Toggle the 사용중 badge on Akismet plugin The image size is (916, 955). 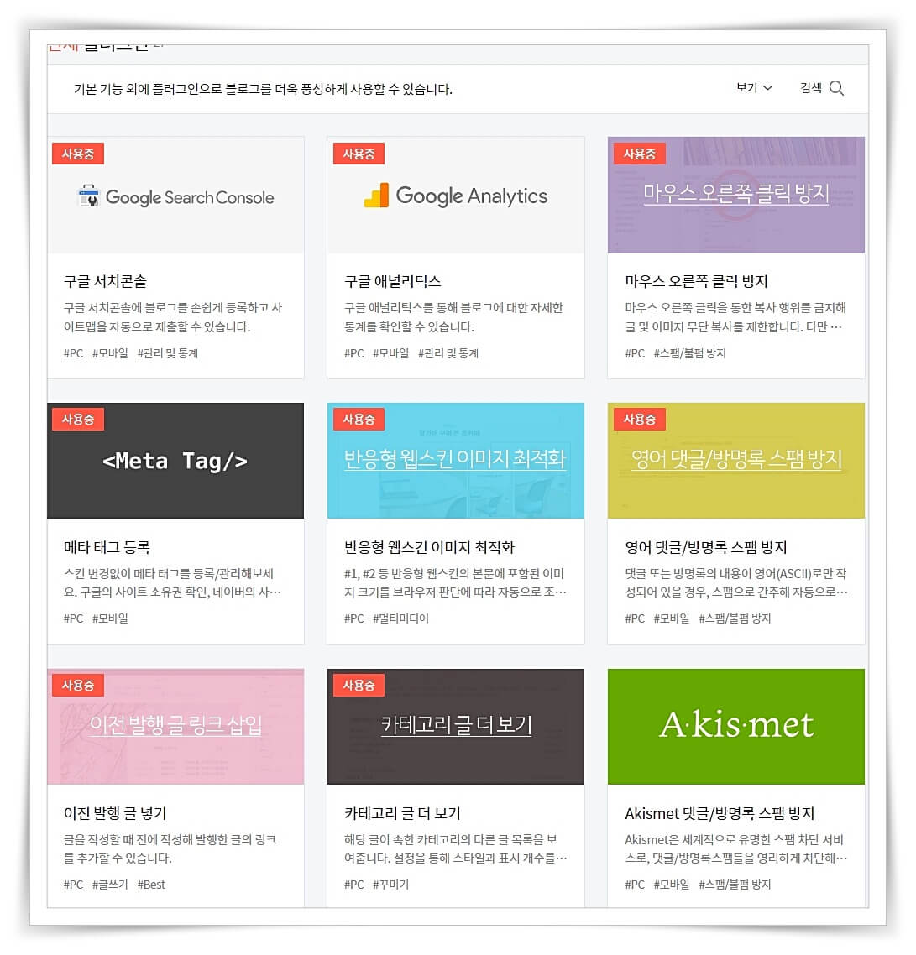point(640,685)
